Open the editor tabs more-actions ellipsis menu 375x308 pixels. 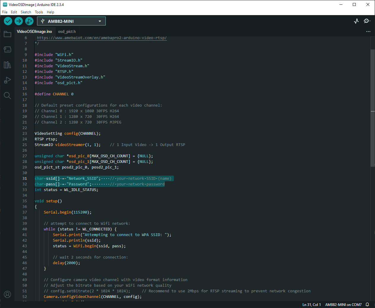pyautogui.click(x=368, y=31)
